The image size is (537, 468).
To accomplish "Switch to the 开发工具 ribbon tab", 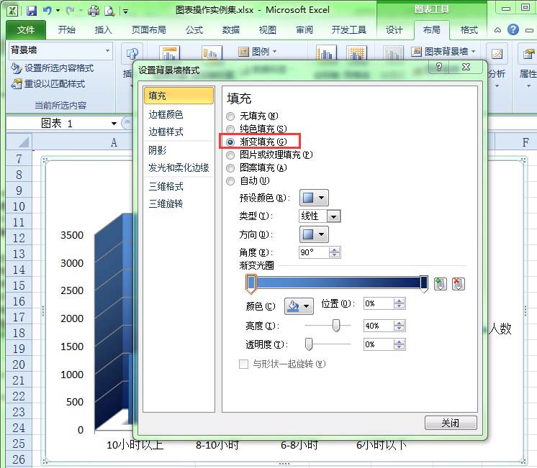I will point(348,30).
